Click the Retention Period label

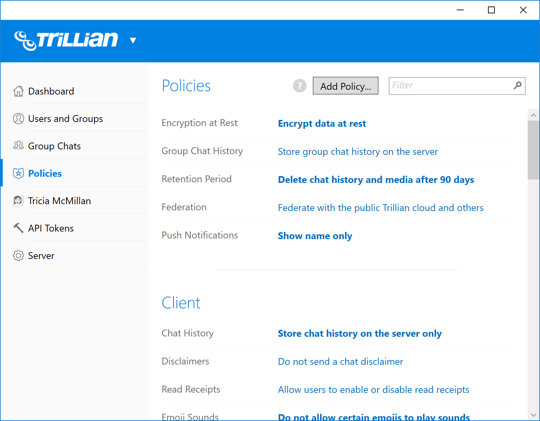pyautogui.click(x=197, y=179)
